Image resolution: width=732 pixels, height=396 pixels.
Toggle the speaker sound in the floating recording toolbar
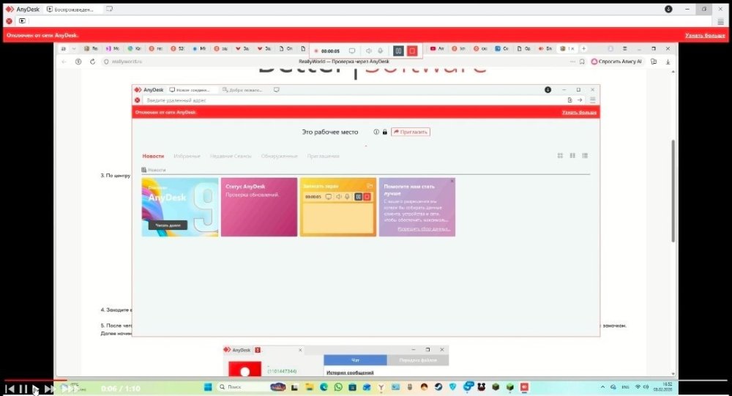(368, 51)
